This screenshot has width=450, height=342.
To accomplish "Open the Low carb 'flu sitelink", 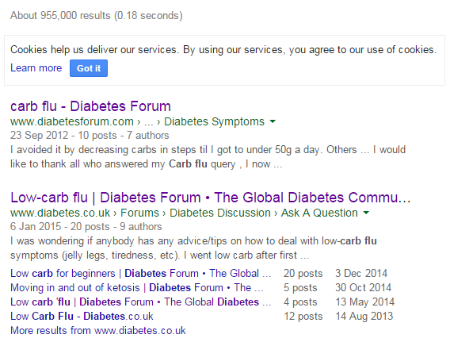I will coord(141,302).
